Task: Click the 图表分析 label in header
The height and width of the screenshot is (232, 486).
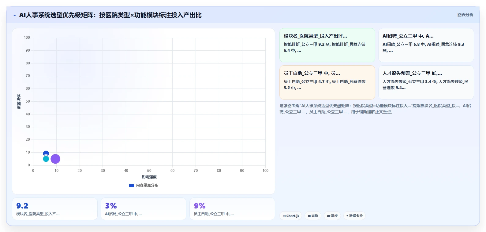Action: 465,15
